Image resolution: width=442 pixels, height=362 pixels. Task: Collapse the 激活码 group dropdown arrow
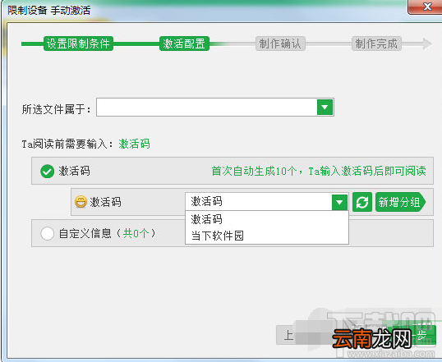[x=339, y=202]
